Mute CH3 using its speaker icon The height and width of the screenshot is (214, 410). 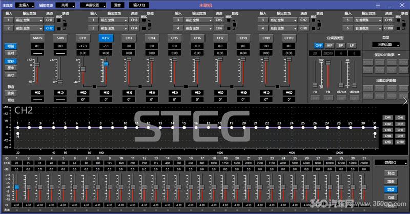pos(129,92)
